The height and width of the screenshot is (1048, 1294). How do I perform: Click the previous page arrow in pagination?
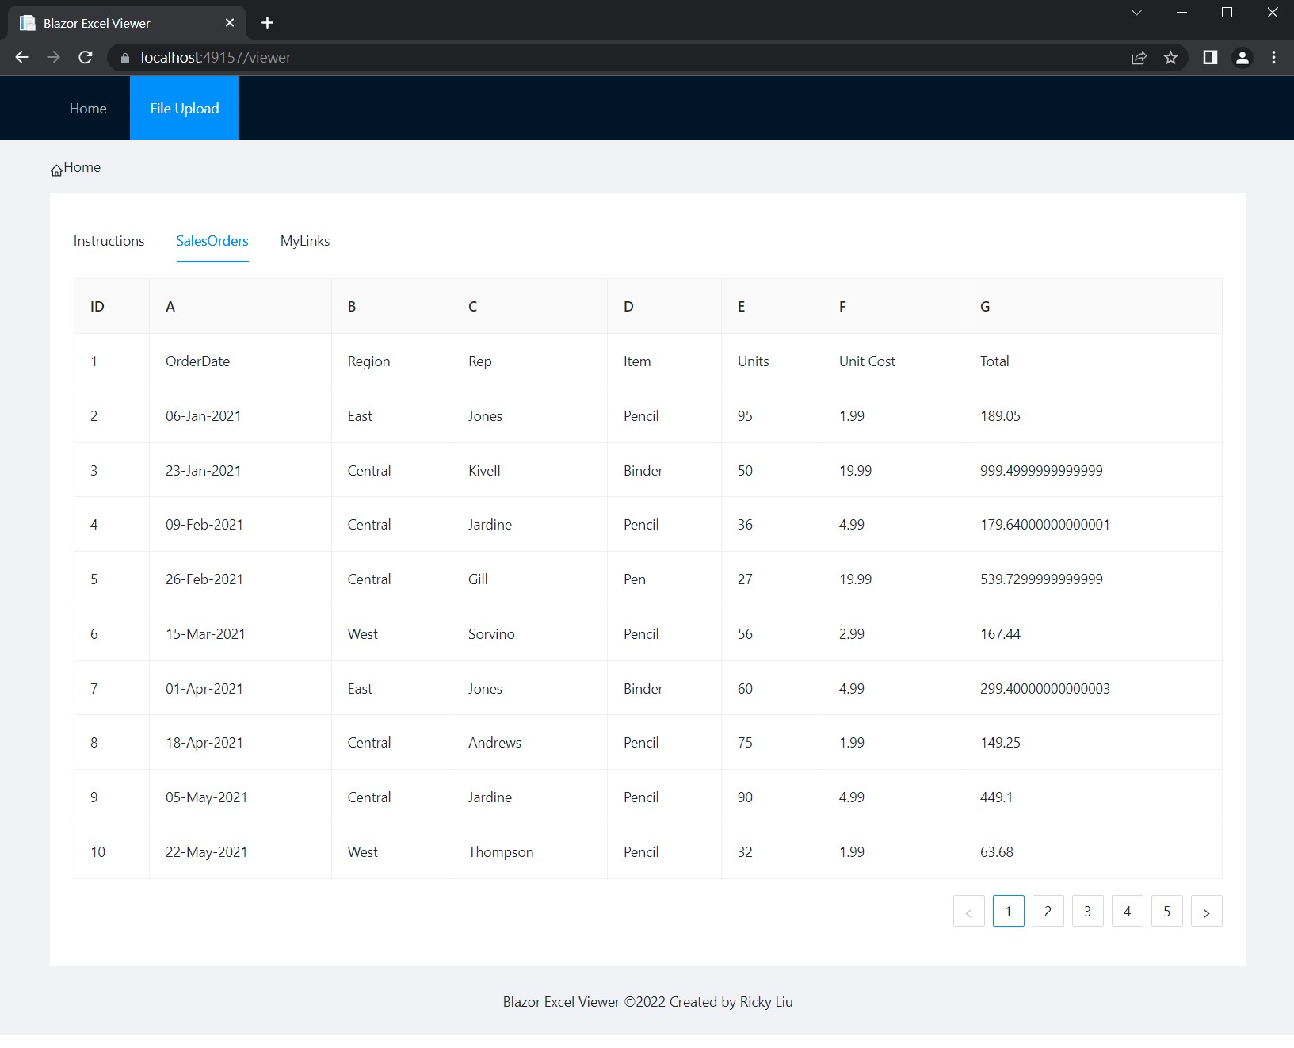tap(968, 912)
